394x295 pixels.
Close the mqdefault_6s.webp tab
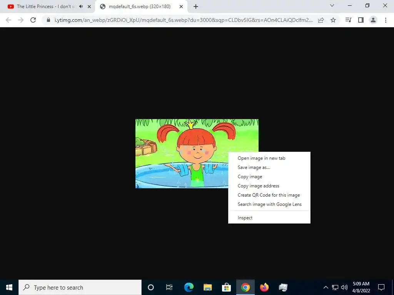[181, 7]
